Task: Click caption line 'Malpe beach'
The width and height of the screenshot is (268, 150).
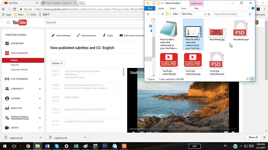Action: (72, 97)
